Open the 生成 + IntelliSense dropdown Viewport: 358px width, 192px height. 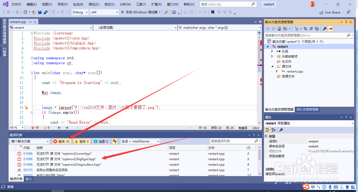click(x=140, y=141)
